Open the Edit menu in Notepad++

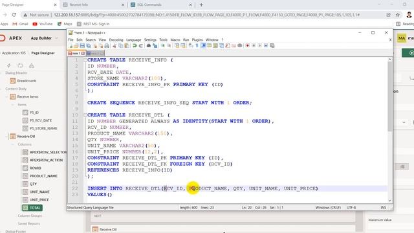pyautogui.click(x=80, y=39)
